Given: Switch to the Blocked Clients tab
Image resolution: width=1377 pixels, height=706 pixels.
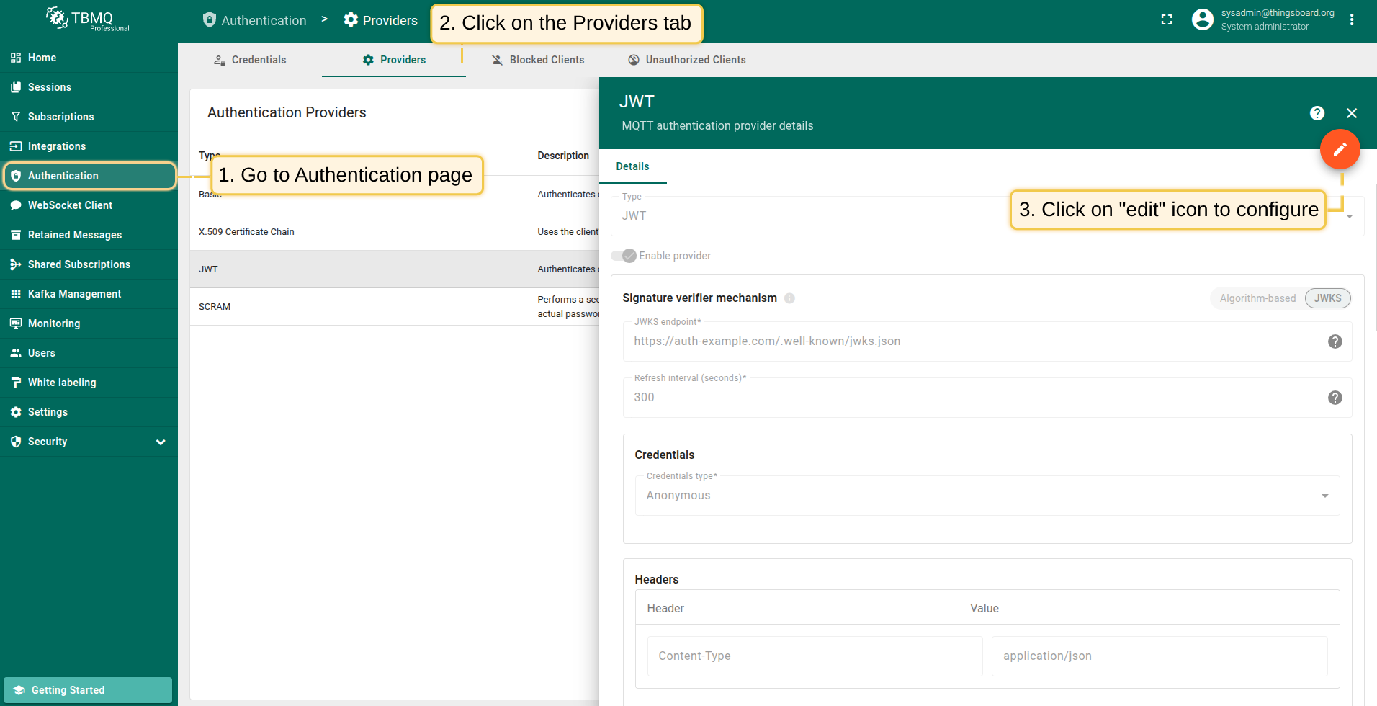Looking at the screenshot, I should click(537, 60).
